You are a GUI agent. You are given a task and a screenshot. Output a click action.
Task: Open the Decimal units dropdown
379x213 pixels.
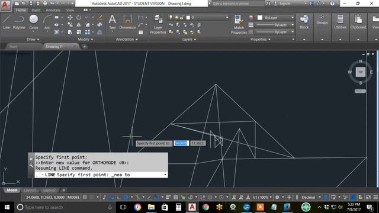[311, 197]
